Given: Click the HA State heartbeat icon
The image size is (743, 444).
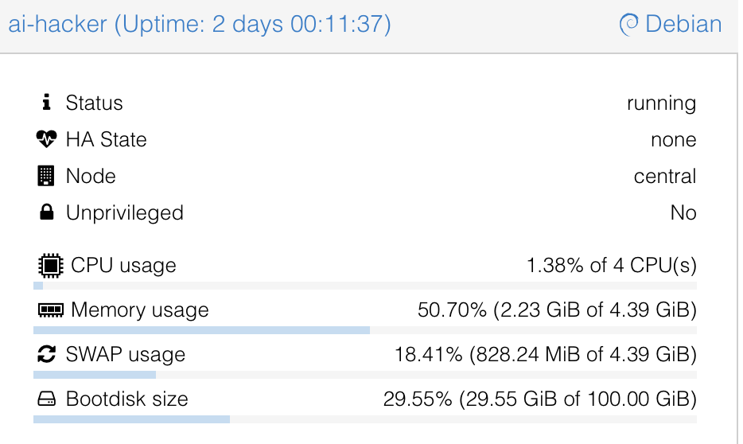Looking at the screenshot, I should click(x=47, y=139).
